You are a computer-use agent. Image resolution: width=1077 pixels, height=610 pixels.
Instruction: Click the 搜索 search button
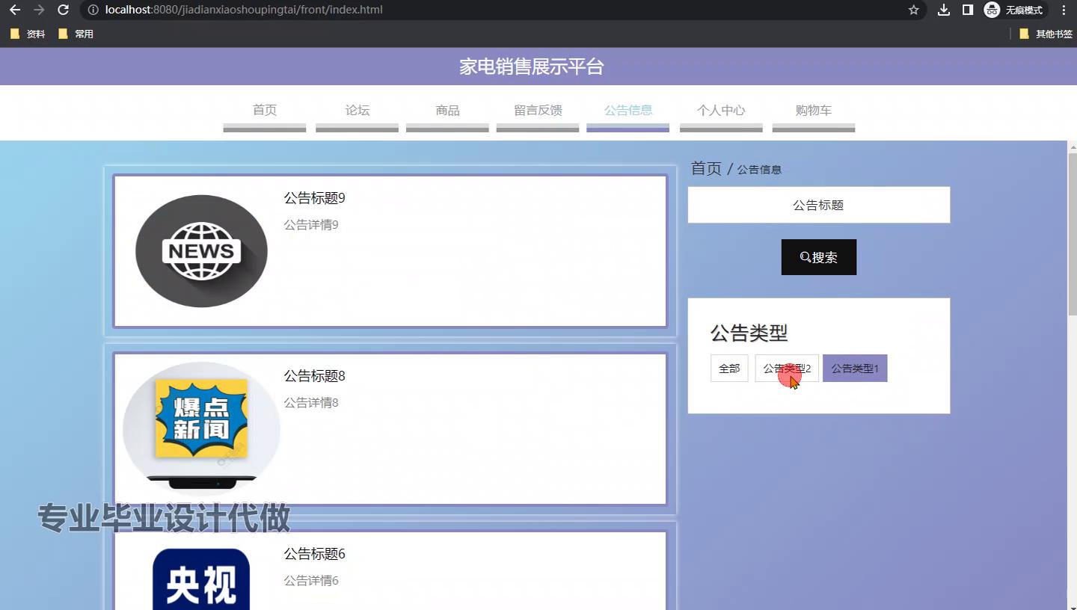819,257
